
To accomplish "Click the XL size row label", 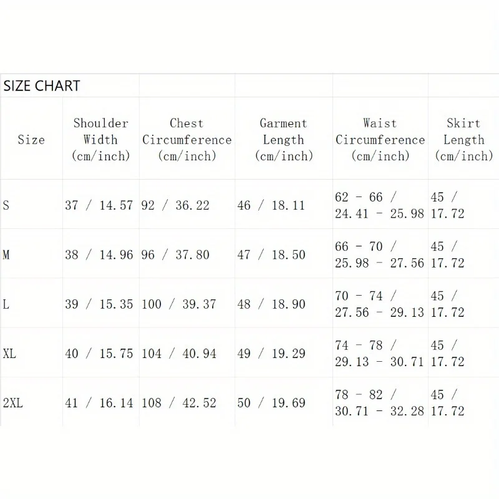I will (x=9, y=354).
